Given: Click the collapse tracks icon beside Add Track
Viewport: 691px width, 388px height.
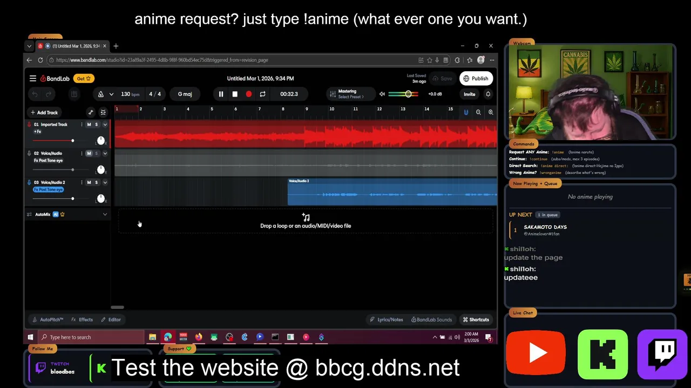Looking at the screenshot, I should [103, 113].
